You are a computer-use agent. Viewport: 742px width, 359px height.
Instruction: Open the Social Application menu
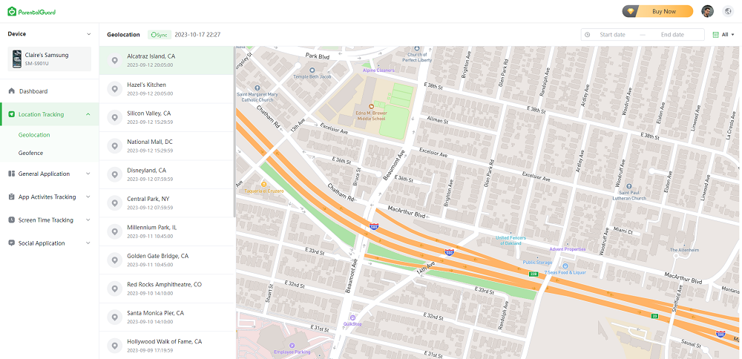coord(49,243)
